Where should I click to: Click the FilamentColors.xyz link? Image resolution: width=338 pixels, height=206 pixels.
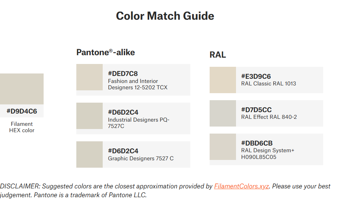coord(241,186)
